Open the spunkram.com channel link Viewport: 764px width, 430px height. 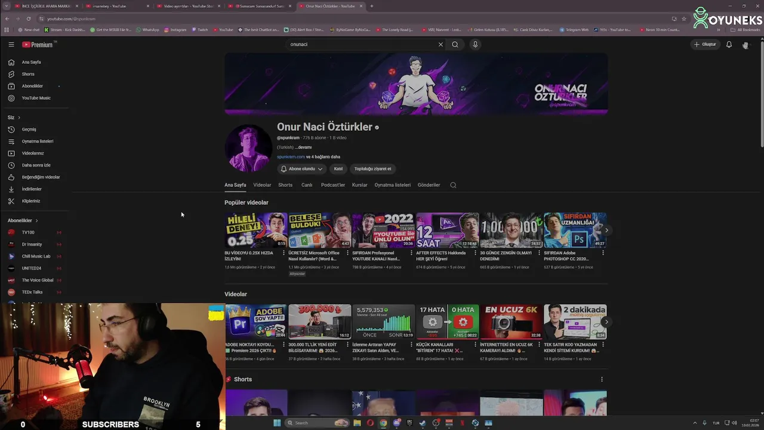pos(291,157)
